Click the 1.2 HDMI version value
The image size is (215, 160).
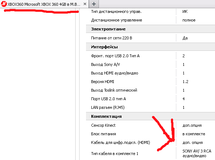coord(185,82)
